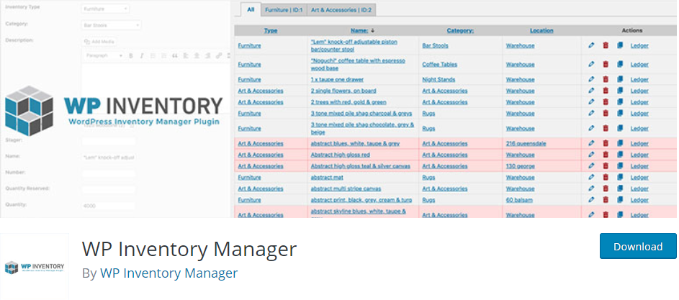Edit the 2 trees with red, gold item

click(591, 102)
